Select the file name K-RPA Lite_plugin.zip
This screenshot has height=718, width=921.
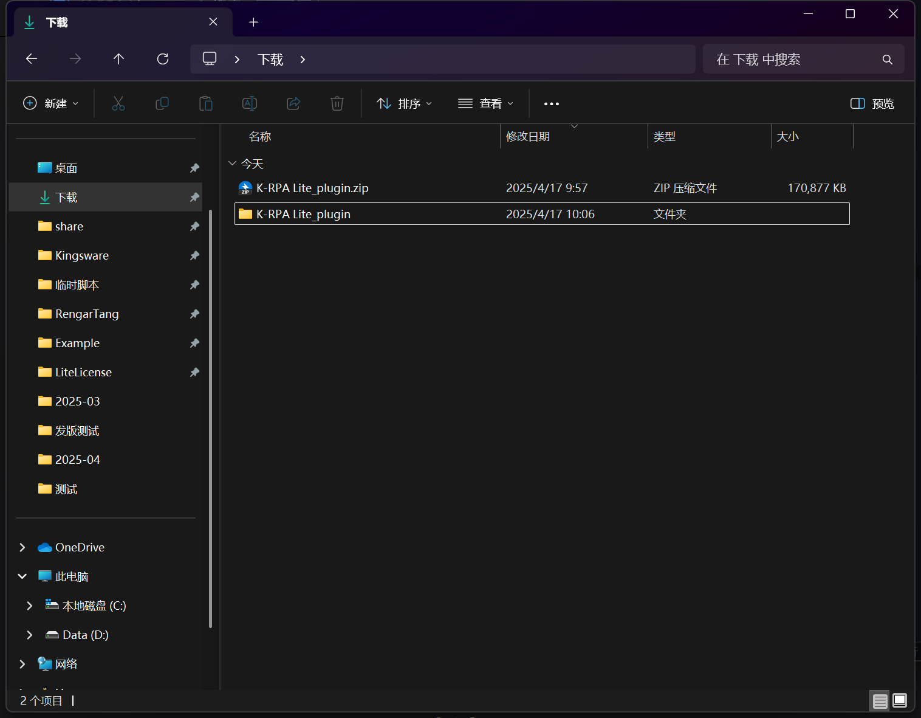click(x=312, y=188)
